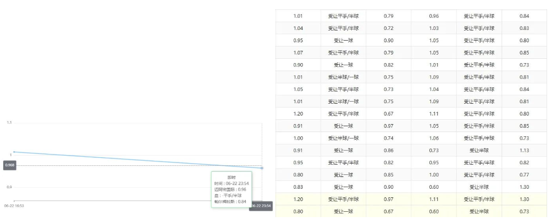Viewport: 553px width, 223px height.
Task: Click the 1.03 odds cell
Action: pyautogui.click(x=434, y=28)
